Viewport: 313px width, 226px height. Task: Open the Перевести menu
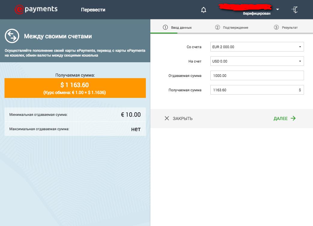tap(93, 10)
